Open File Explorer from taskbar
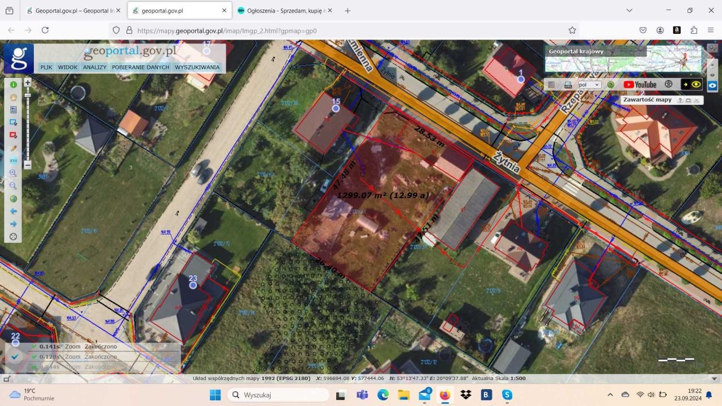This screenshot has height=406, width=722. click(x=404, y=395)
